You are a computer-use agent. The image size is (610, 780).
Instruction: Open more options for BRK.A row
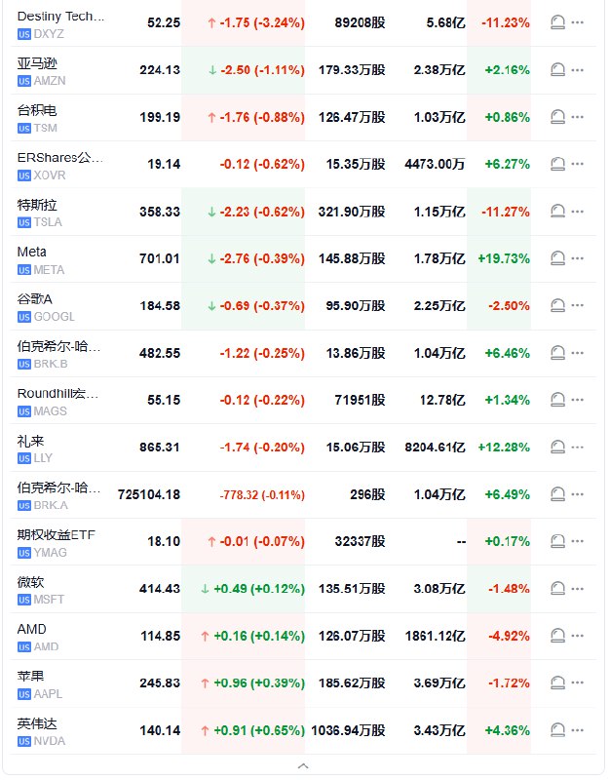point(577,494)
